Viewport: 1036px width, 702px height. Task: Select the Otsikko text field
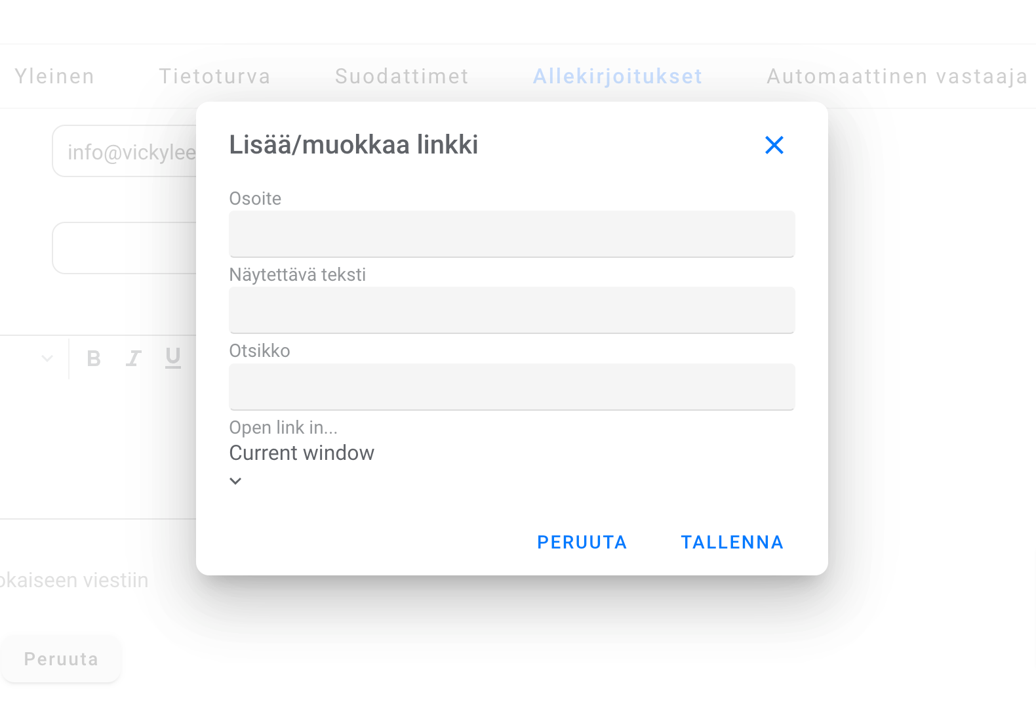coord(511,386)
